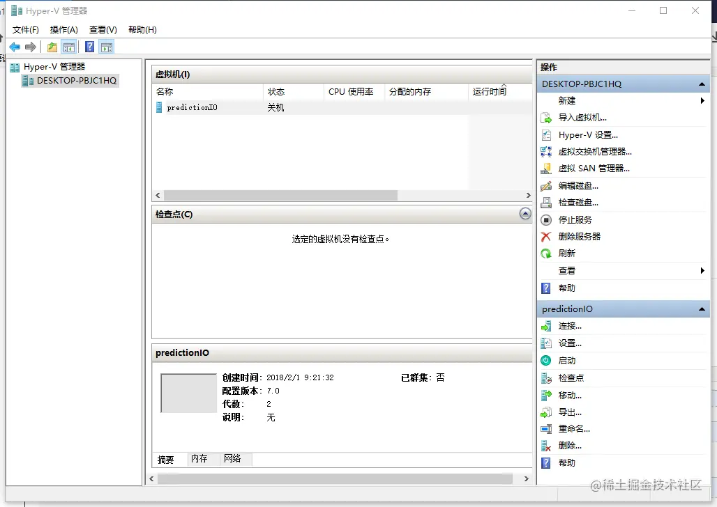Open the 文件(F) menu
Viewport: 717px width, 507px height.
26,30
